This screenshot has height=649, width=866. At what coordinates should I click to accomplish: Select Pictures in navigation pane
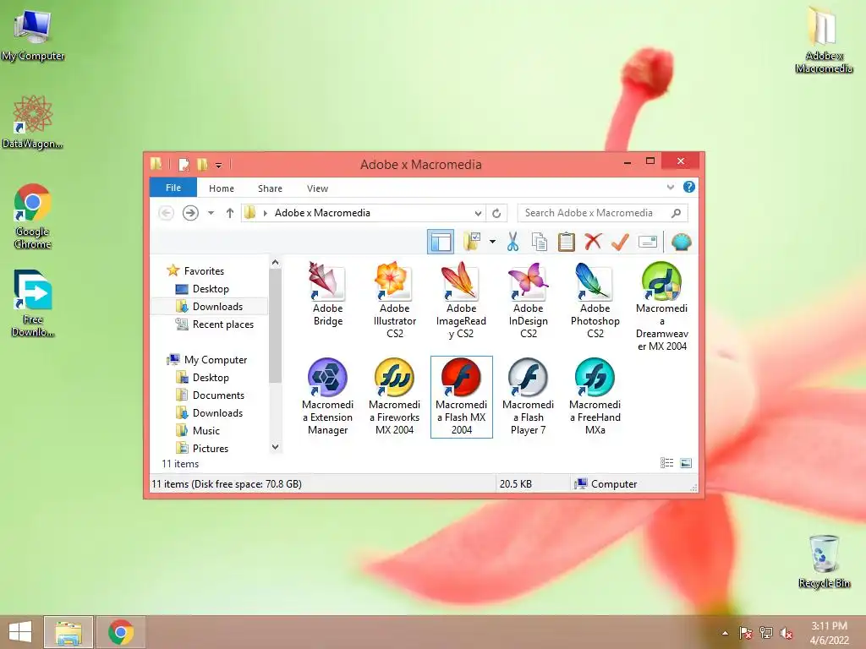coord(202,448)
